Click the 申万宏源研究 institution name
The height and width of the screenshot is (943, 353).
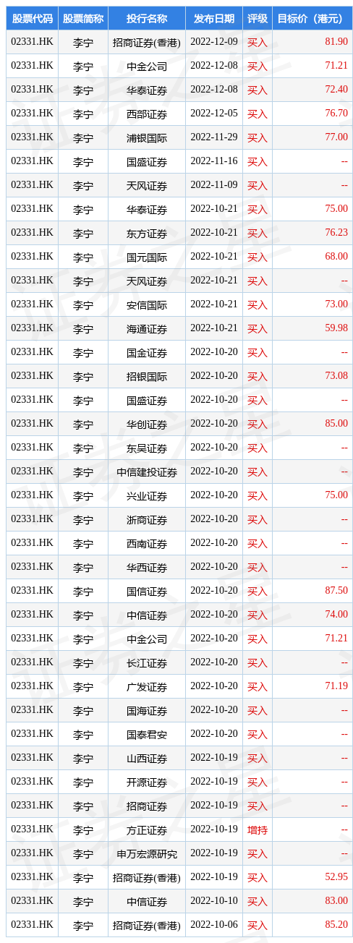[147, 853]
